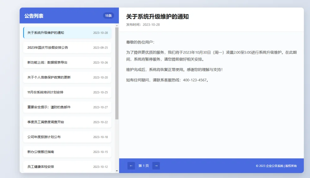Click the date 2023-10-27 in list

(100, 107)
